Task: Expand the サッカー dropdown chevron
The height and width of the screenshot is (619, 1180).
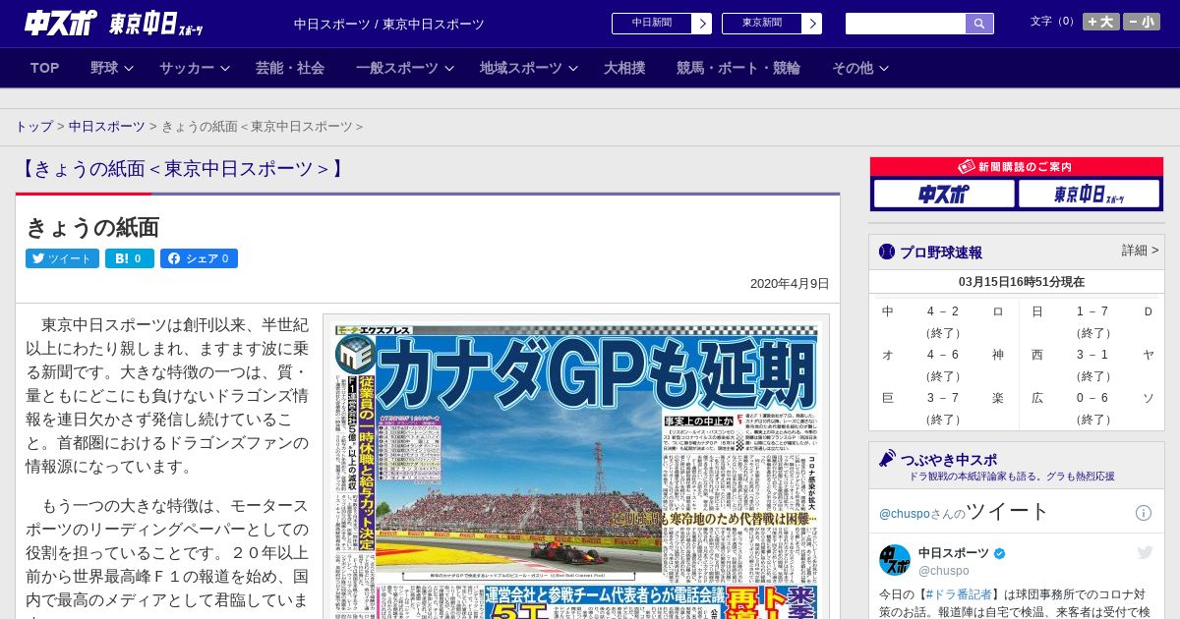Action: [225, 69]
